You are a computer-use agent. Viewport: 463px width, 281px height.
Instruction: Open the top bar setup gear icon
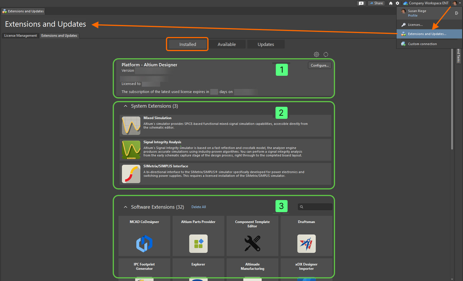coord(397,3)
